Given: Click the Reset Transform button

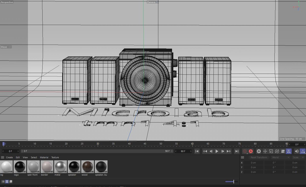Looking at the screenshot, I should (x=259, y=157).
